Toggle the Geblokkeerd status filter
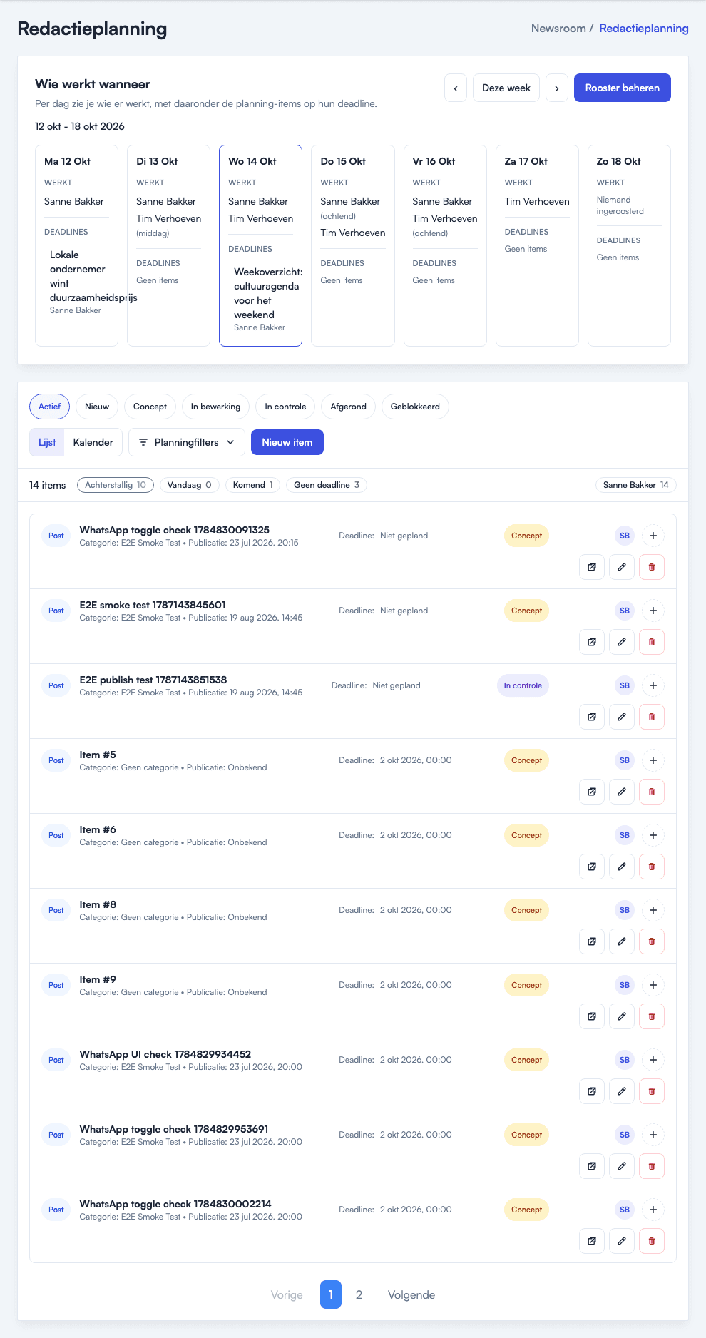 pos(415,407)
